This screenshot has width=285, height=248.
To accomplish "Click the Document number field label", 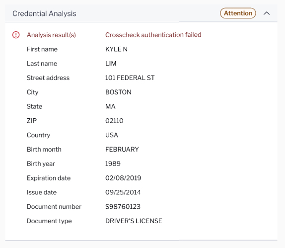I will click(x=54, y=207).
